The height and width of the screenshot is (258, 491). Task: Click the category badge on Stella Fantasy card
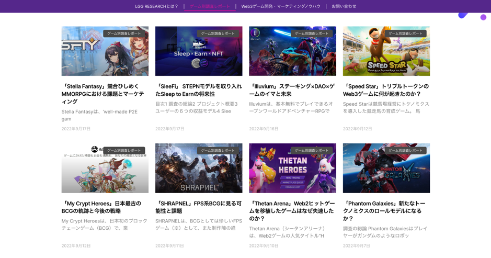pos(124,33)
